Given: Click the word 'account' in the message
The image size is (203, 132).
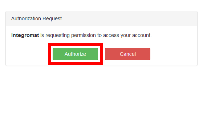Looking at the screenshot, I should coord(141,35).
